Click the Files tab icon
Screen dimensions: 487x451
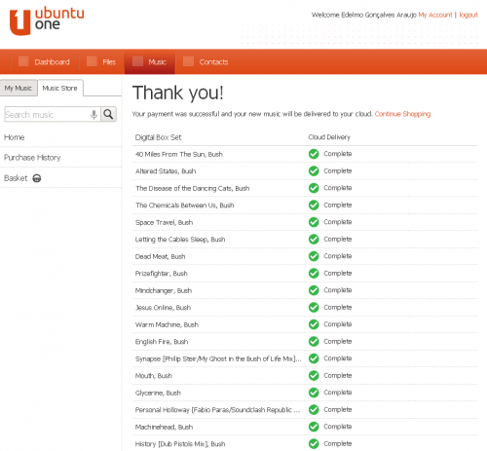click(x=92, y=61)
